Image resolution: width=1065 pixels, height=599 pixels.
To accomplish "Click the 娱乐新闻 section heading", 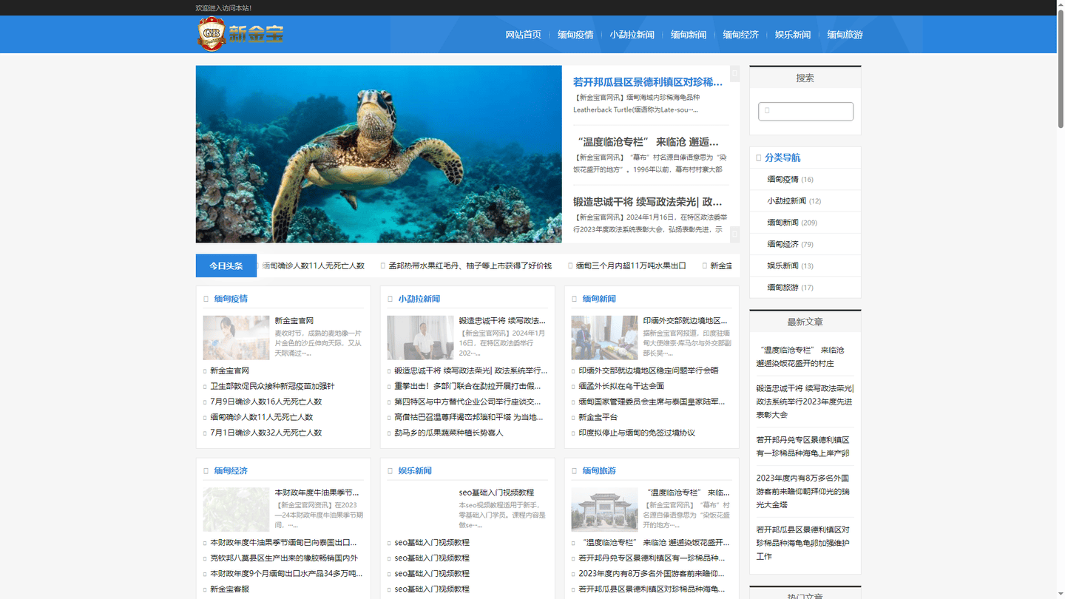I will [415, 470].
